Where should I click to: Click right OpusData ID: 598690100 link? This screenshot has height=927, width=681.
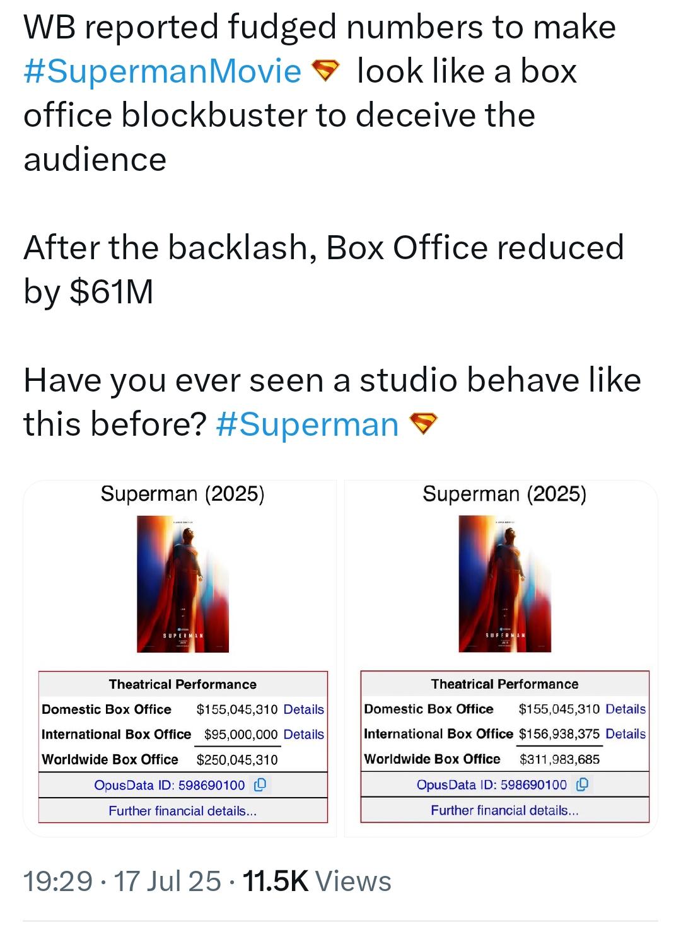(492, 784)
